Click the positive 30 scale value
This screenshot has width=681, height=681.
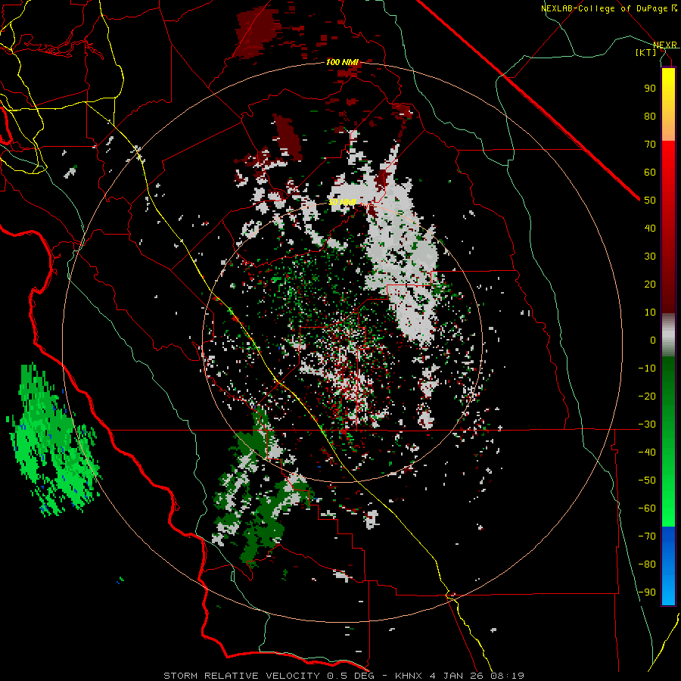click(x=650, y=257)
